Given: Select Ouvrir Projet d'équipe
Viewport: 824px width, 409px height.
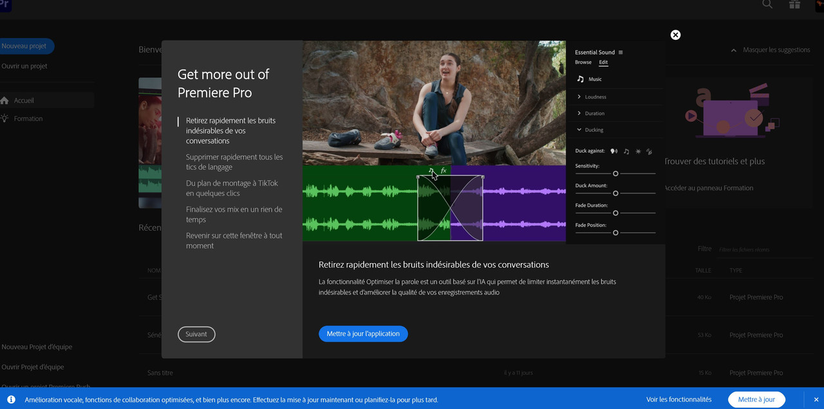Looking at the screenshot, I should click(33, 367).
